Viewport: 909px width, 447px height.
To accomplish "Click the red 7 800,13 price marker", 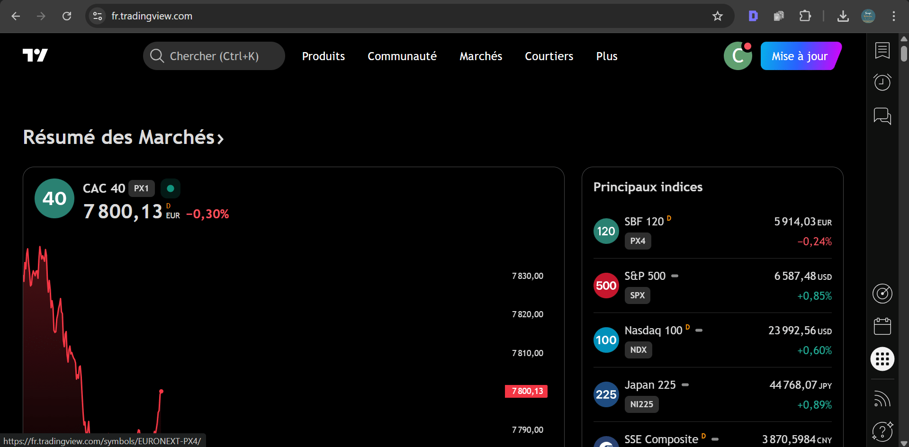I will (526, 391).
